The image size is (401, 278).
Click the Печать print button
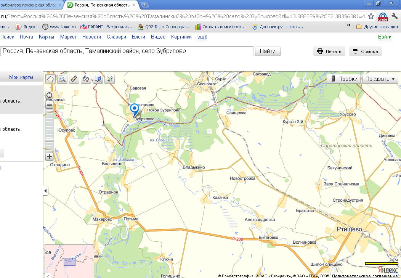329,51
